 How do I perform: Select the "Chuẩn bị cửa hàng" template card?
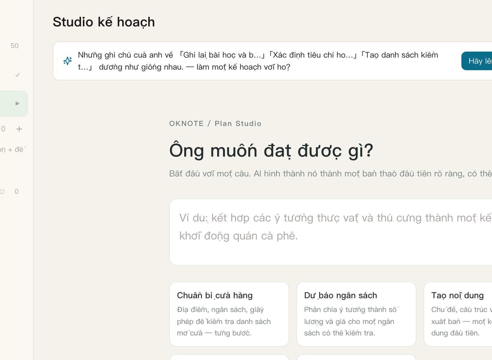click(x=229, y=314)
